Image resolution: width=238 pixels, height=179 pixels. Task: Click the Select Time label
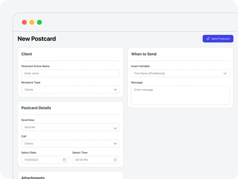(80, 152)
